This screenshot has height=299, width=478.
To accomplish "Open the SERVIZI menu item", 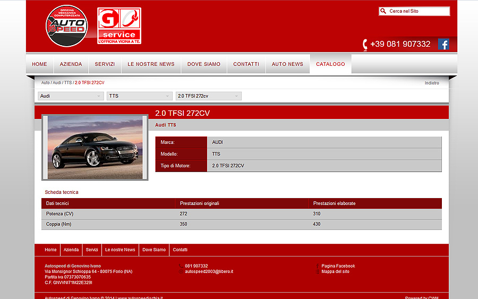I will point(105,64).
